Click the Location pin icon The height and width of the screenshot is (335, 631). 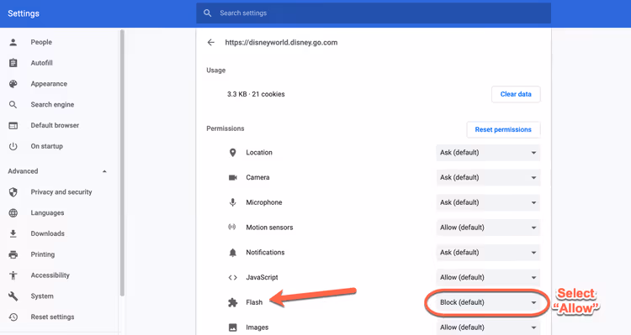click(x=232, y=153)
